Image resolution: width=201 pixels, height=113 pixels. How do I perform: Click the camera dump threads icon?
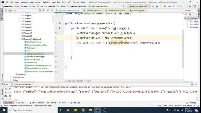(6, 96)
